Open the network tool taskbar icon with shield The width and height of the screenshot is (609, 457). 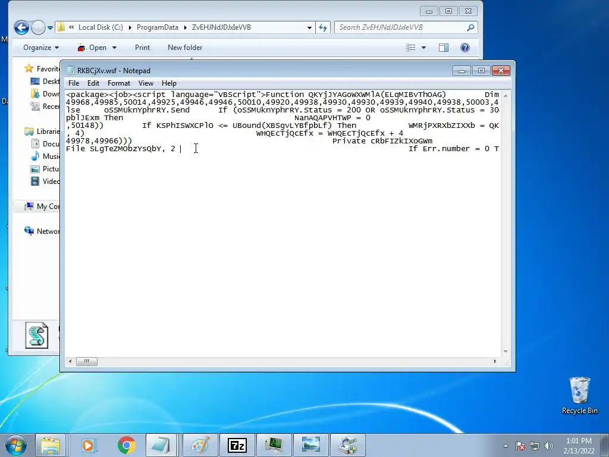pyautogui.click(x=347, y=445)
